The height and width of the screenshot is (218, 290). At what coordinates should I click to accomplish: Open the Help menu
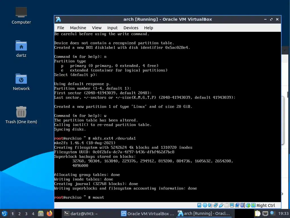148,28
